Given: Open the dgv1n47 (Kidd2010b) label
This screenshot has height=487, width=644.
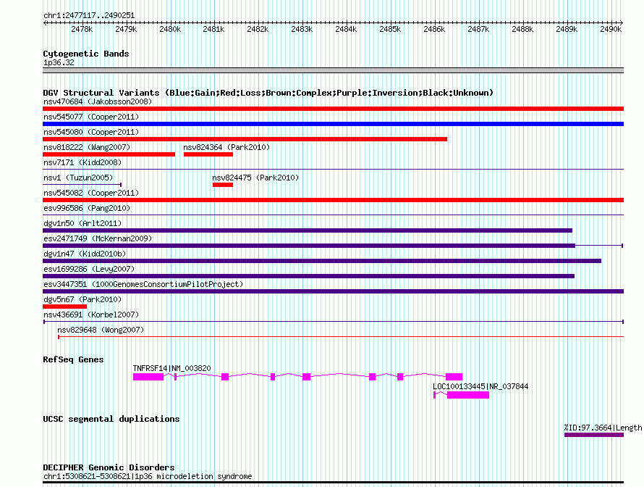Looking at the screenshot, I should pos(85,254).
